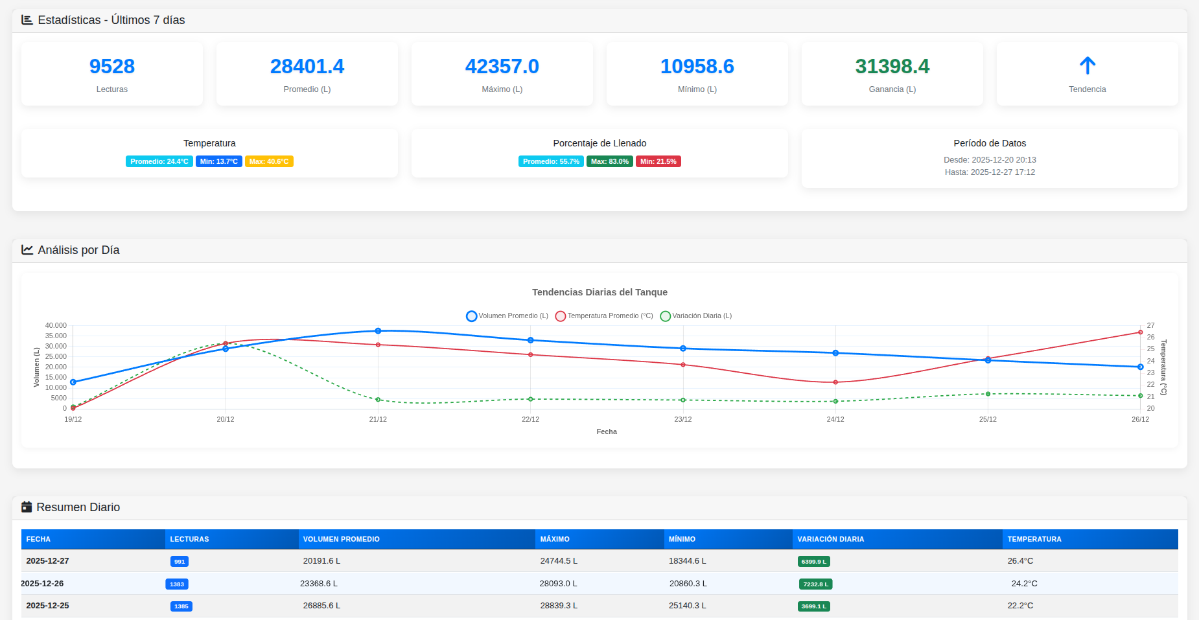This screenshot has width=1199, height=620.
Task: Click the blue upward arrow Tendencia icon
Action: click(1087, 65)
